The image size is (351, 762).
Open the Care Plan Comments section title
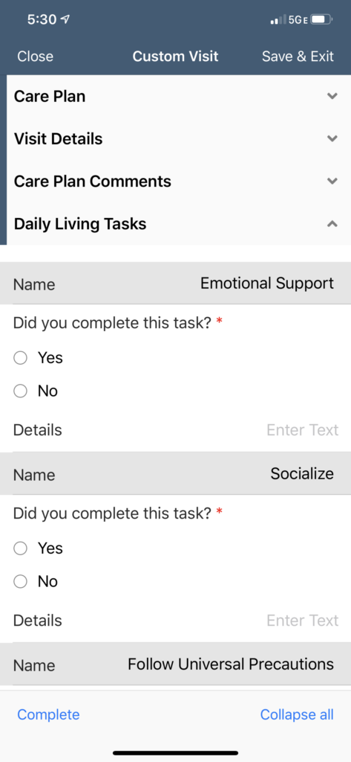pos(93,182)
